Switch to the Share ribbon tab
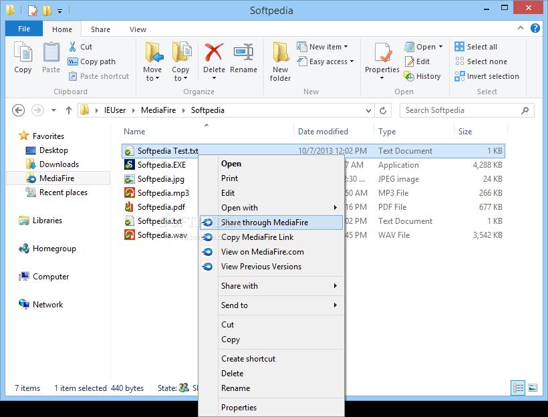 (x=100, y=29)
